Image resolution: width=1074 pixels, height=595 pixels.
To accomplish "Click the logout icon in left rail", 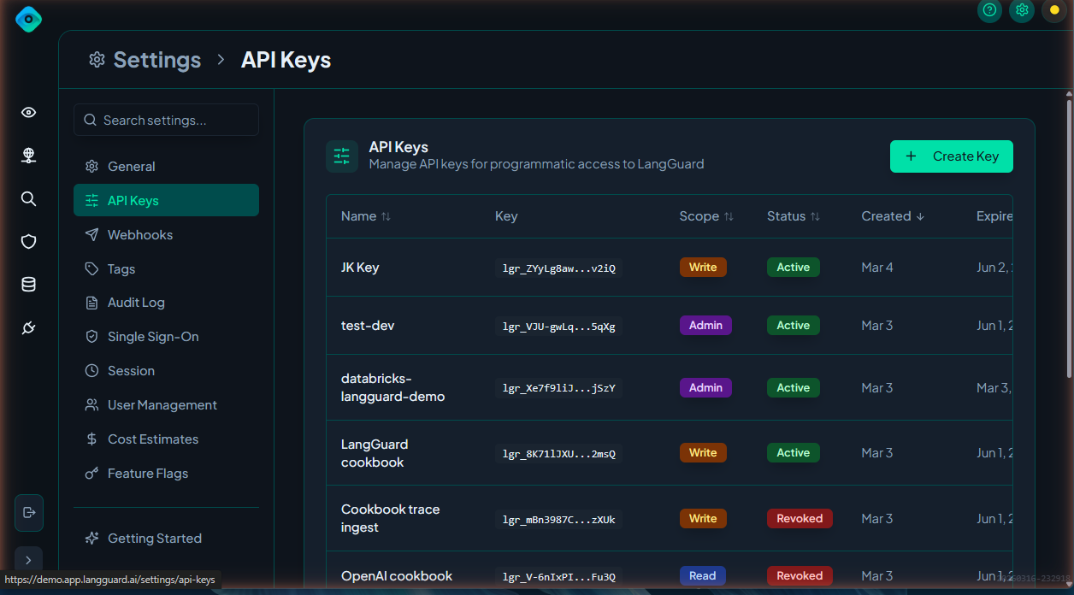I will (x=29, y=512).
